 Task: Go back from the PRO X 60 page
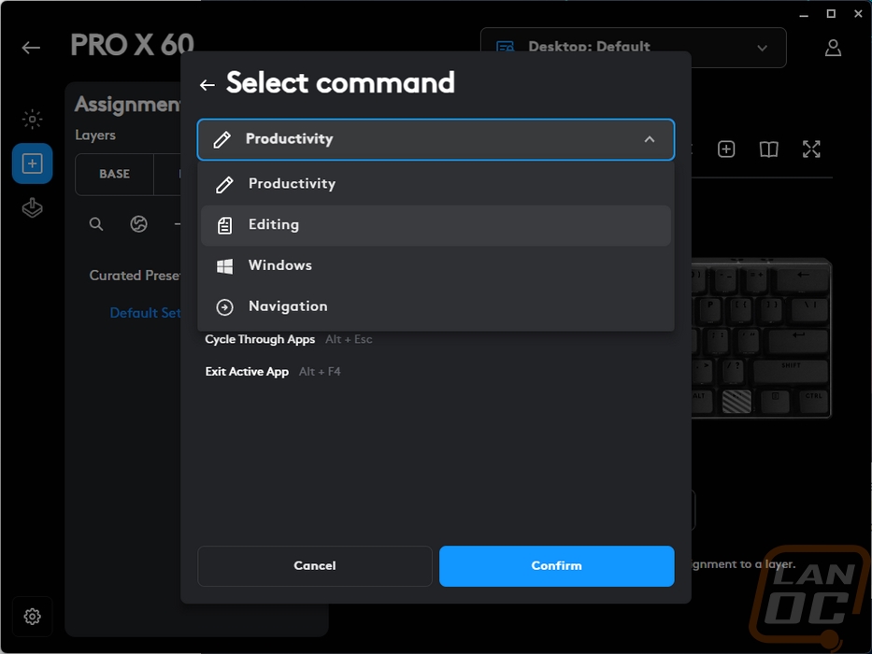pos(31,48)
